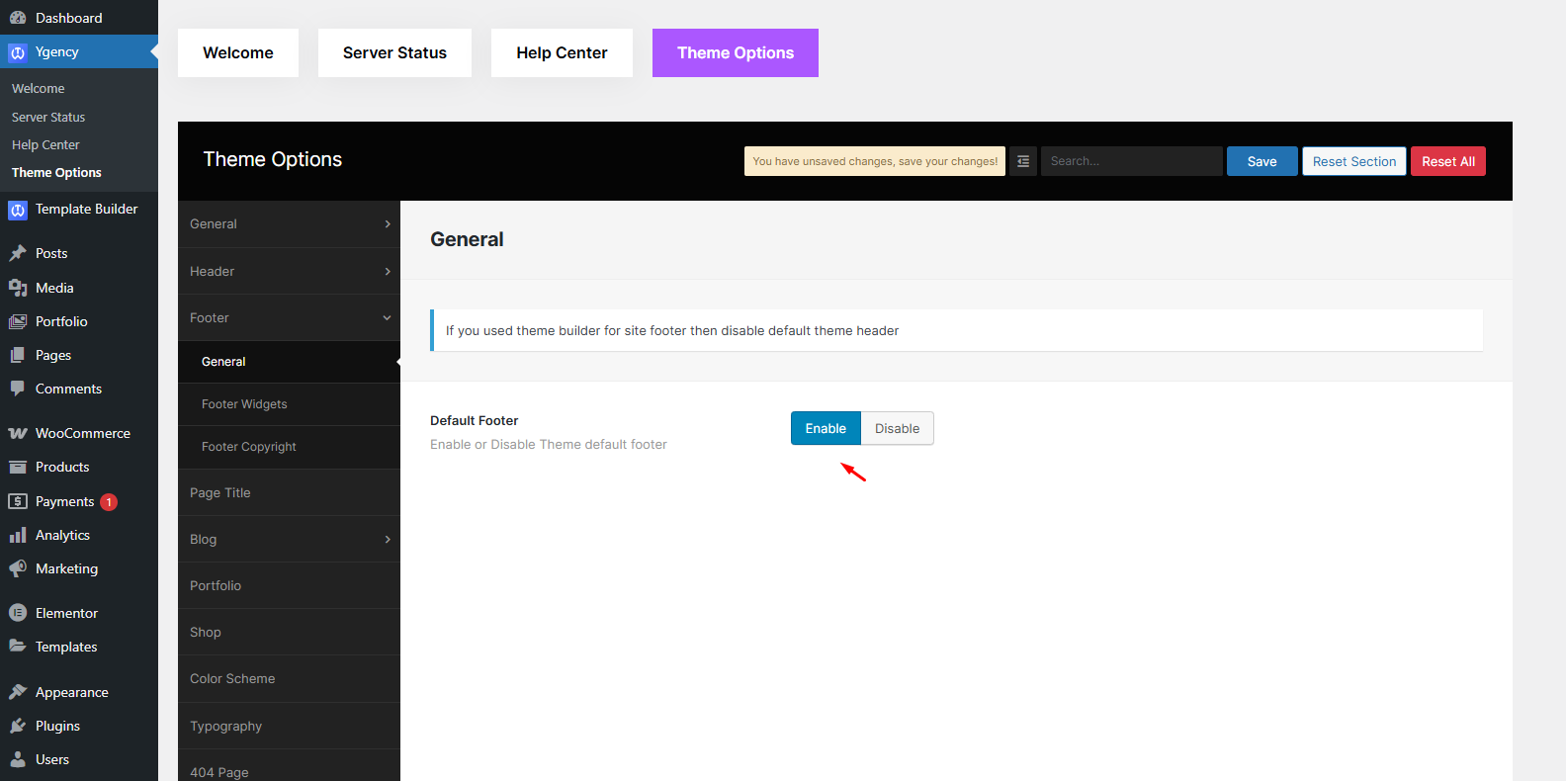This screenshot has width=1566, height=781.
Task: Save the theme option changes
Action: [1261, 161]
